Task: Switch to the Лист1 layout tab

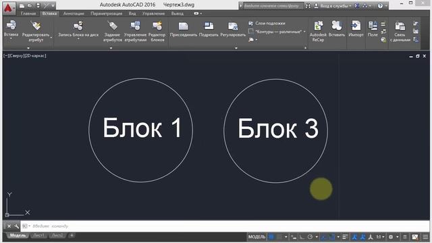Action: click(x=38, y=236)
